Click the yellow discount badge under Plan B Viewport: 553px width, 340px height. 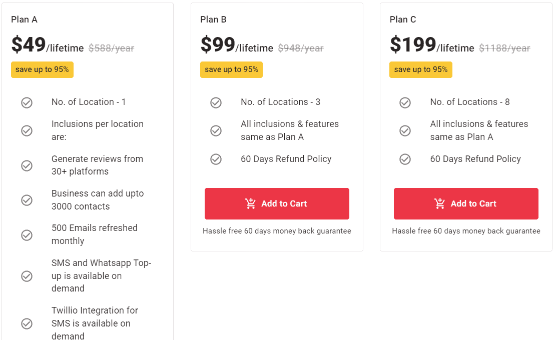click(x=231, y=69)
